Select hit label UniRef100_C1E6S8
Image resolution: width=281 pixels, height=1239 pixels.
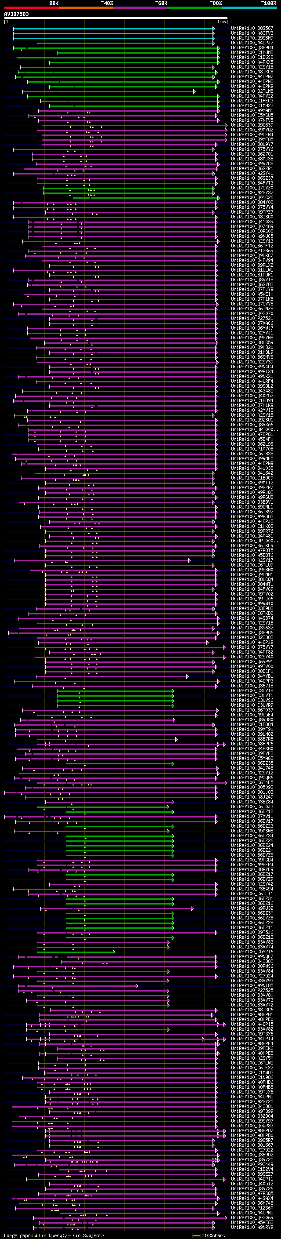click(x=252, y=57)
